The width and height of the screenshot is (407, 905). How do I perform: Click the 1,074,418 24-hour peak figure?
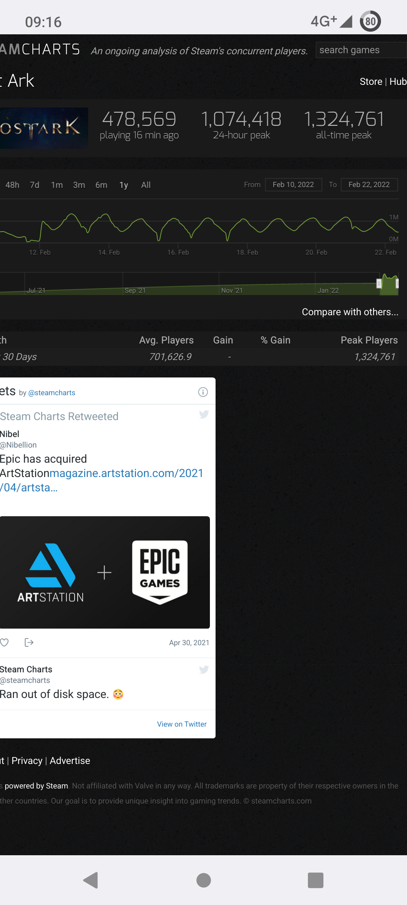(241, 119)
